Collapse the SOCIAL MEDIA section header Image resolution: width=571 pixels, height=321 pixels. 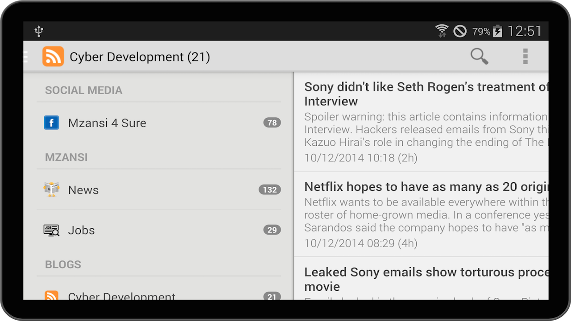83,90
